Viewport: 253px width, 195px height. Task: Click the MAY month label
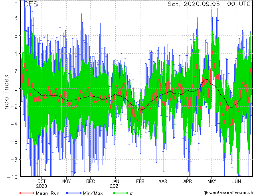coord(211,181)
